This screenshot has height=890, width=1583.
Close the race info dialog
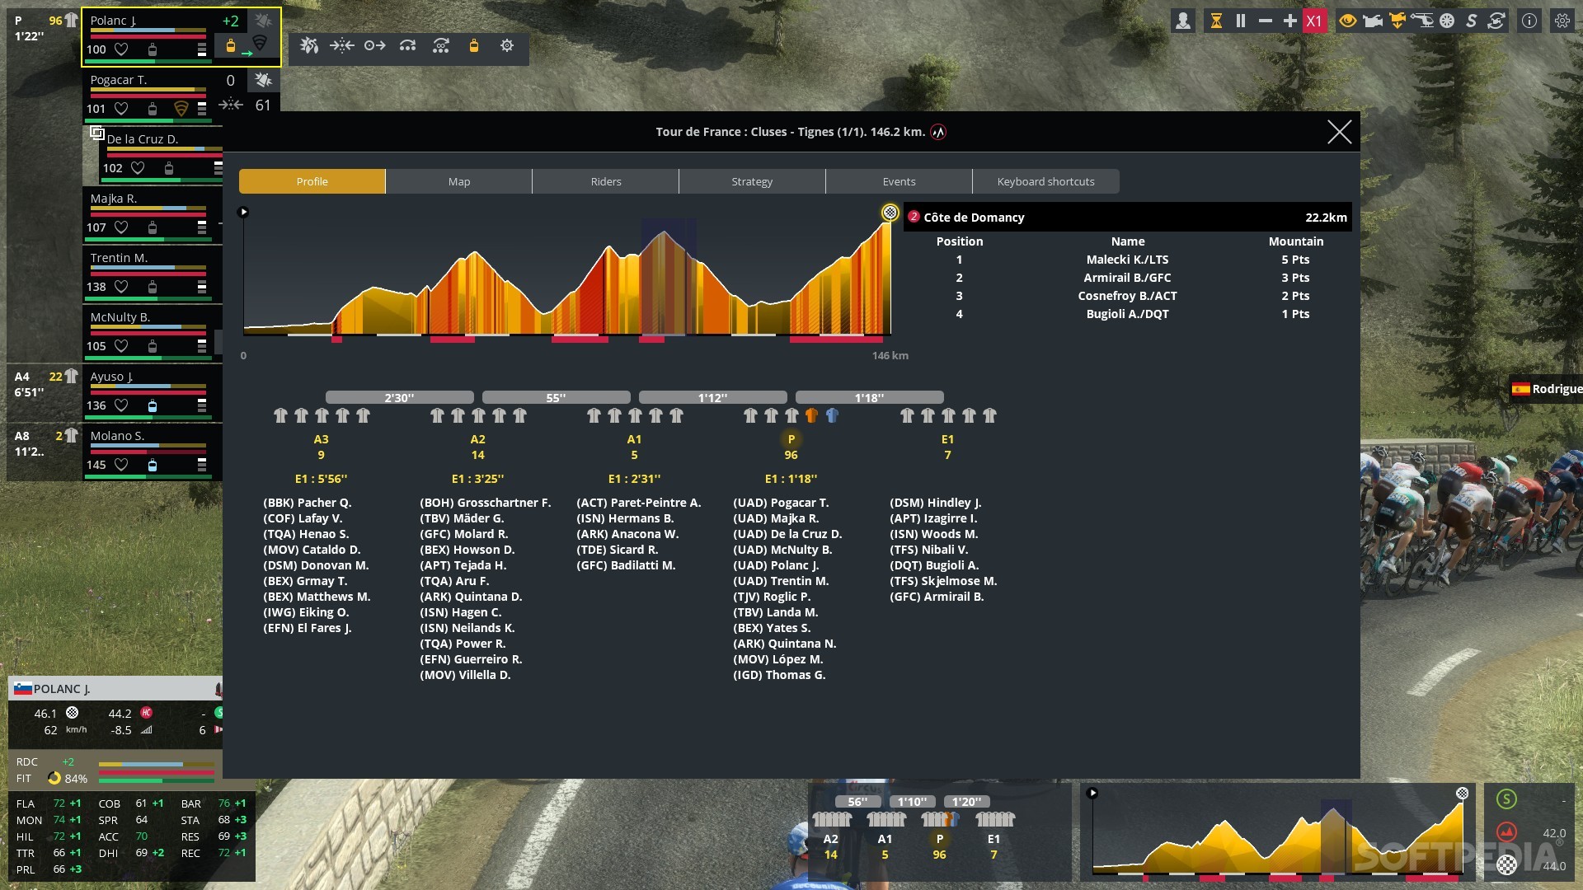tap(1339, 132)
